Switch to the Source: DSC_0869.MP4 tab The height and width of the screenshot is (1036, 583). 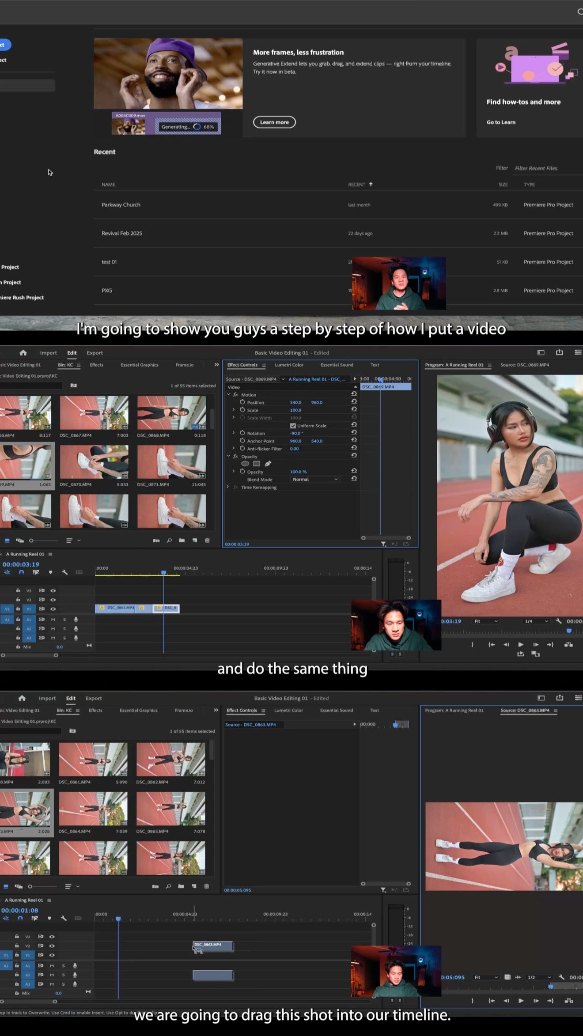tap(525, 365)
